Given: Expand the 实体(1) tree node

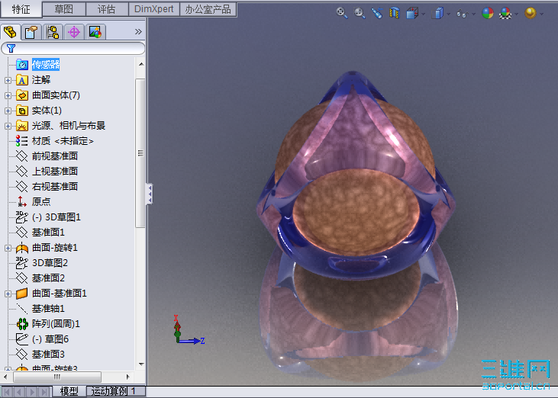Looking at the screenshot, I should pyautogui.click(x=8, y=111).
